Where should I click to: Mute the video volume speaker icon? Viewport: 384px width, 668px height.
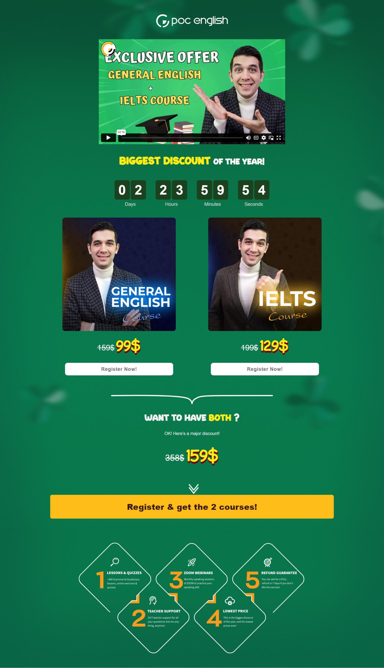pyautogui.click(x=248, y=138)
